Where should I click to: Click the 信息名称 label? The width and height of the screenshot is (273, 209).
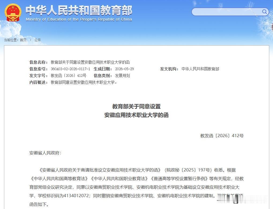click(x=39, y=62)
